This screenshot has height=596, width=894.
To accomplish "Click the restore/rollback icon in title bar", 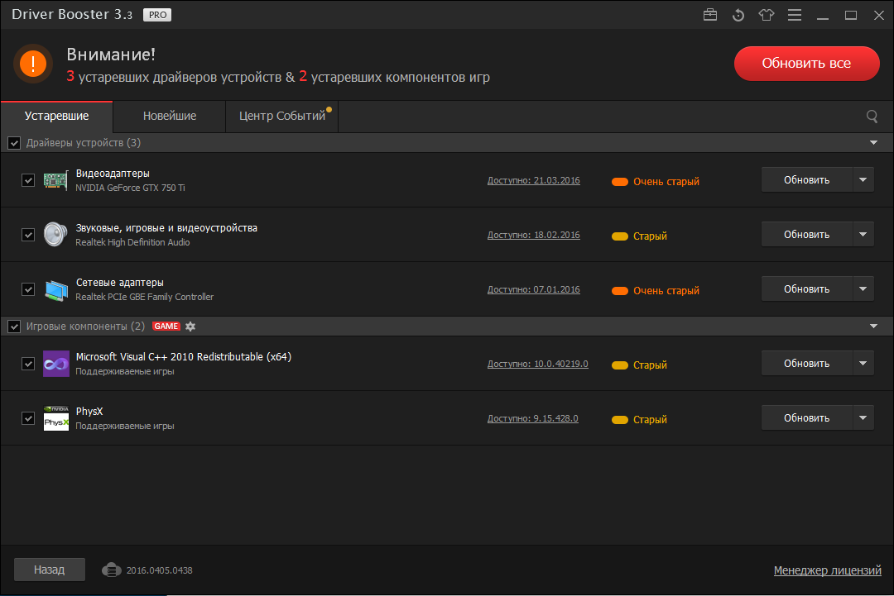I will (738, 15).
